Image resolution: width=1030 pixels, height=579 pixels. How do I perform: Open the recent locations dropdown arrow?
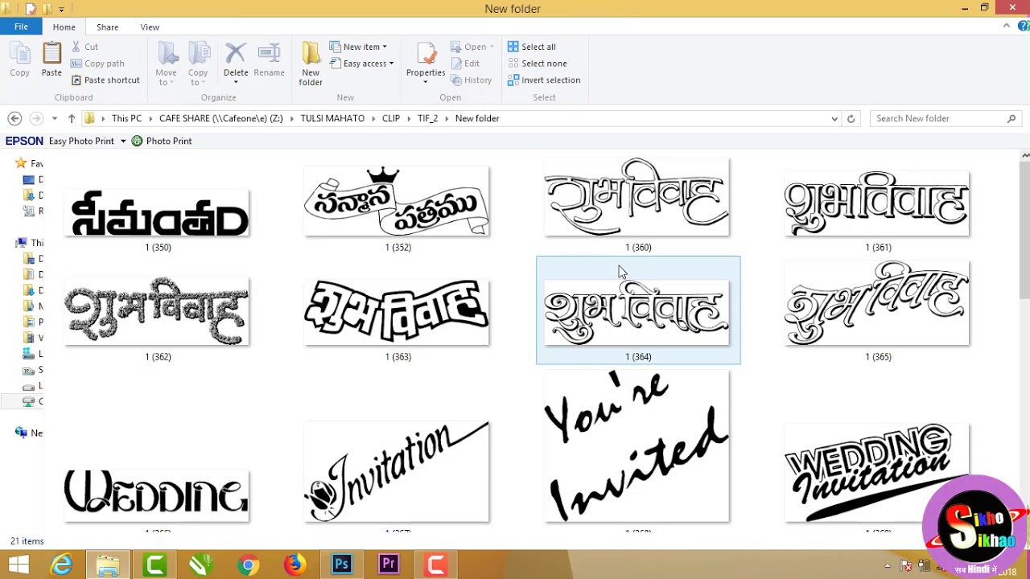coord(54,118)
